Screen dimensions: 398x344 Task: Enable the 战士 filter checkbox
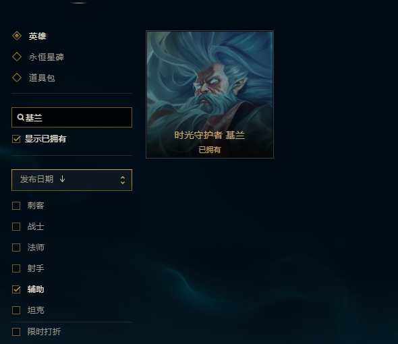pos(16,227)
